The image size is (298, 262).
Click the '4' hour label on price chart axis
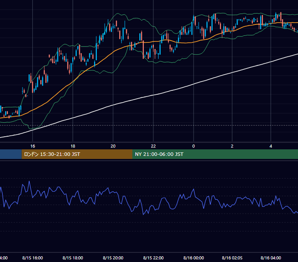[271, 146]
